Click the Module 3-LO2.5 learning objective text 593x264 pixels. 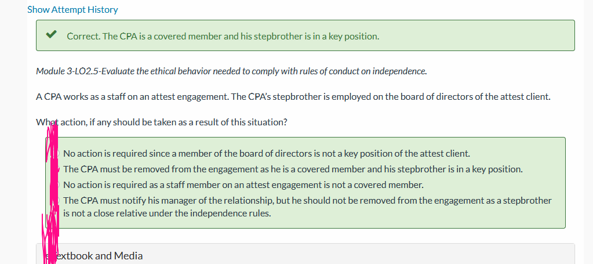tap(231, 71)
